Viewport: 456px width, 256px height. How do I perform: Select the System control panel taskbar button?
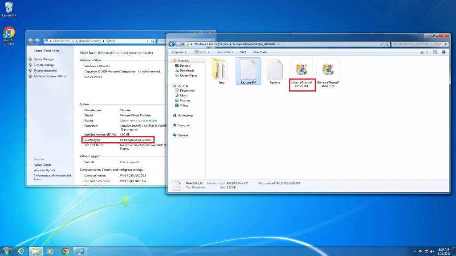click(80, 251)
